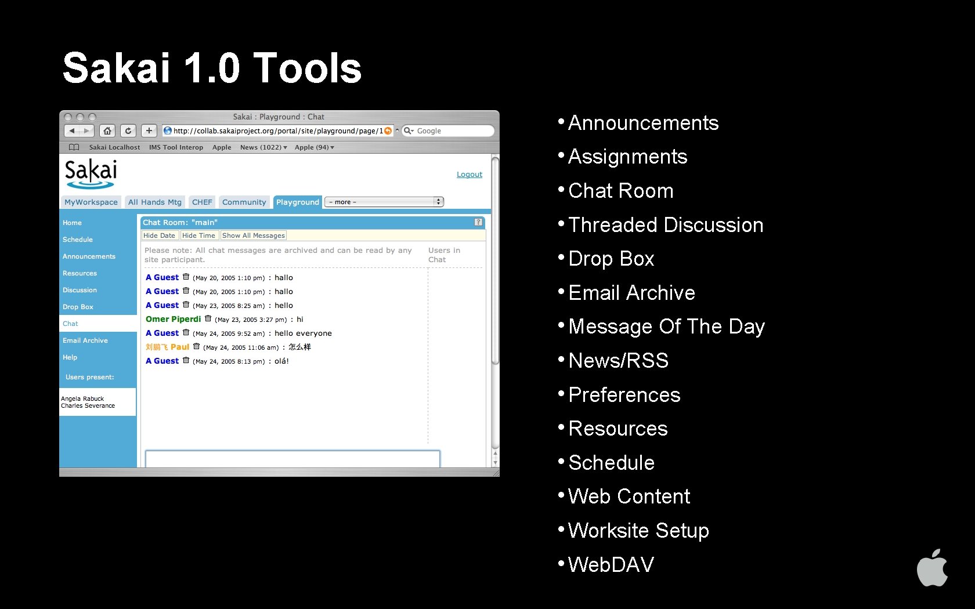Open the CHEF site tab
This screenshot has height=609, width=975.
coord(202,202)
